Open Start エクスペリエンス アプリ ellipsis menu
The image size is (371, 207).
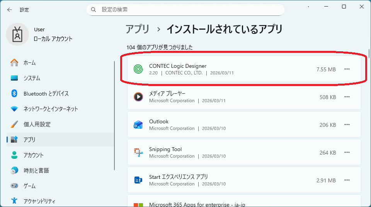(x=347, y=180)
